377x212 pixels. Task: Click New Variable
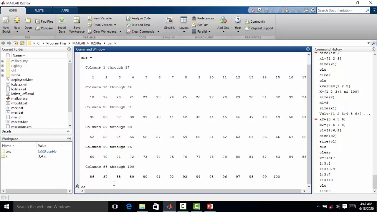[x=100, y=18]
